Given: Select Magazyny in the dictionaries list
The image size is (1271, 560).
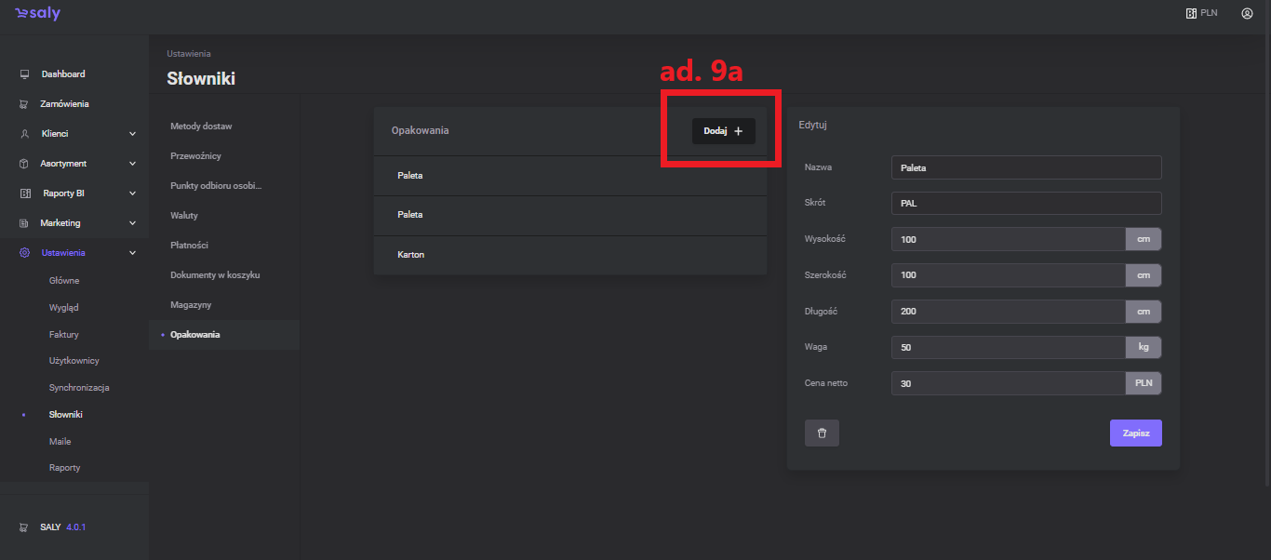Looking at the screenshot, I should tap(192, 305).
